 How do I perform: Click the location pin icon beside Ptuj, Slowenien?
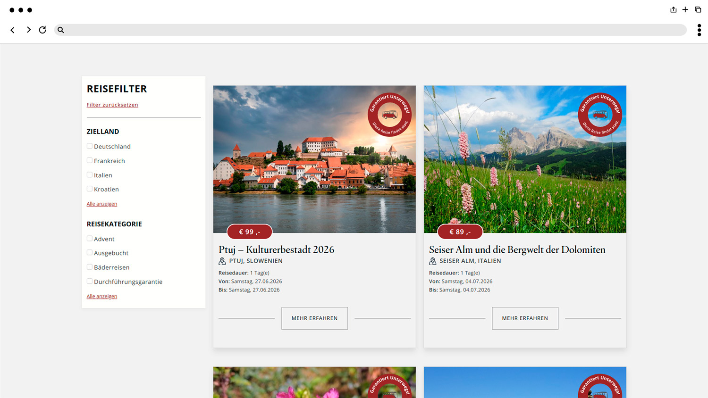pos(222,261)
